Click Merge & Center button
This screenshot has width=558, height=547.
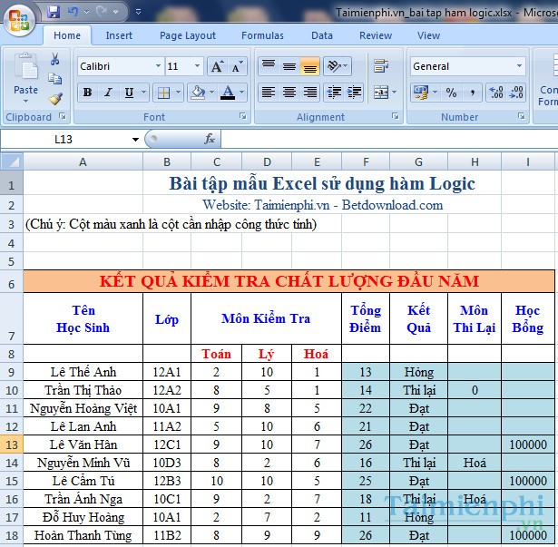coord(381,93)
